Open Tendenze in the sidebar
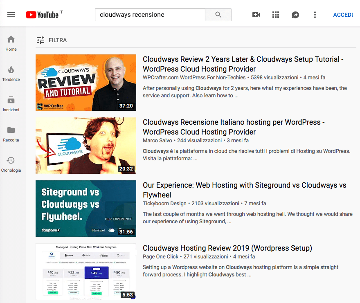Viewport: 360px width, 303px height. 11,74
